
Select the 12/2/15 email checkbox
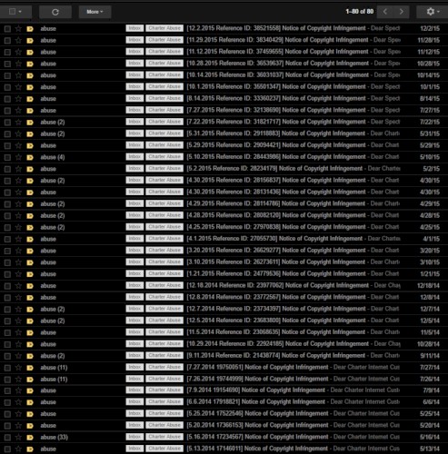[7, 29]
